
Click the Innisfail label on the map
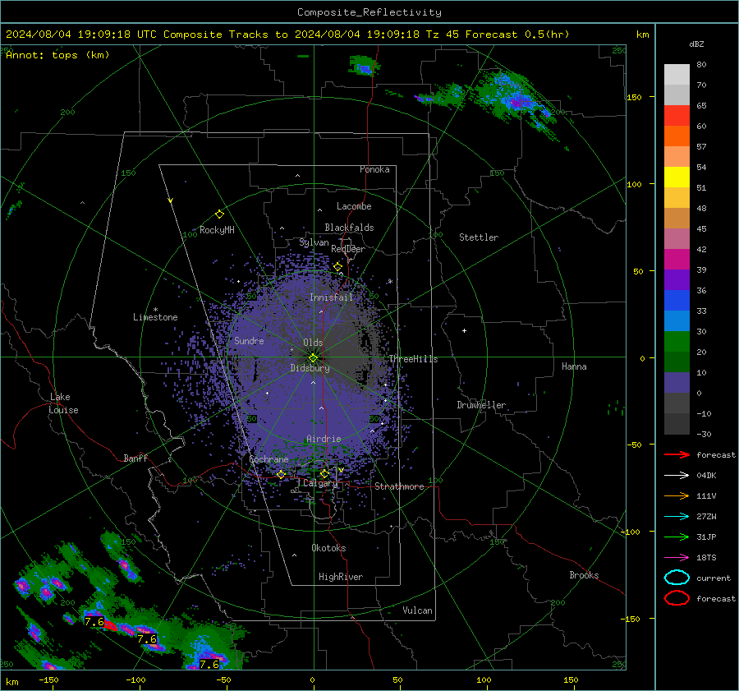[x=331, y=297]
